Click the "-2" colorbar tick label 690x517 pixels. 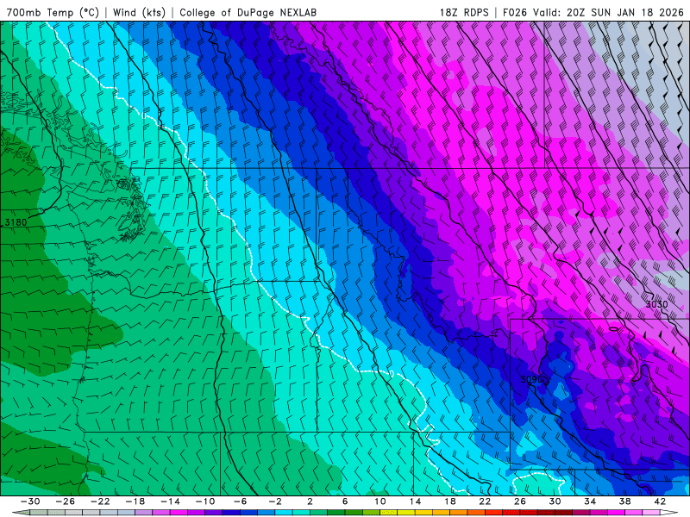[x=275, y=501]
